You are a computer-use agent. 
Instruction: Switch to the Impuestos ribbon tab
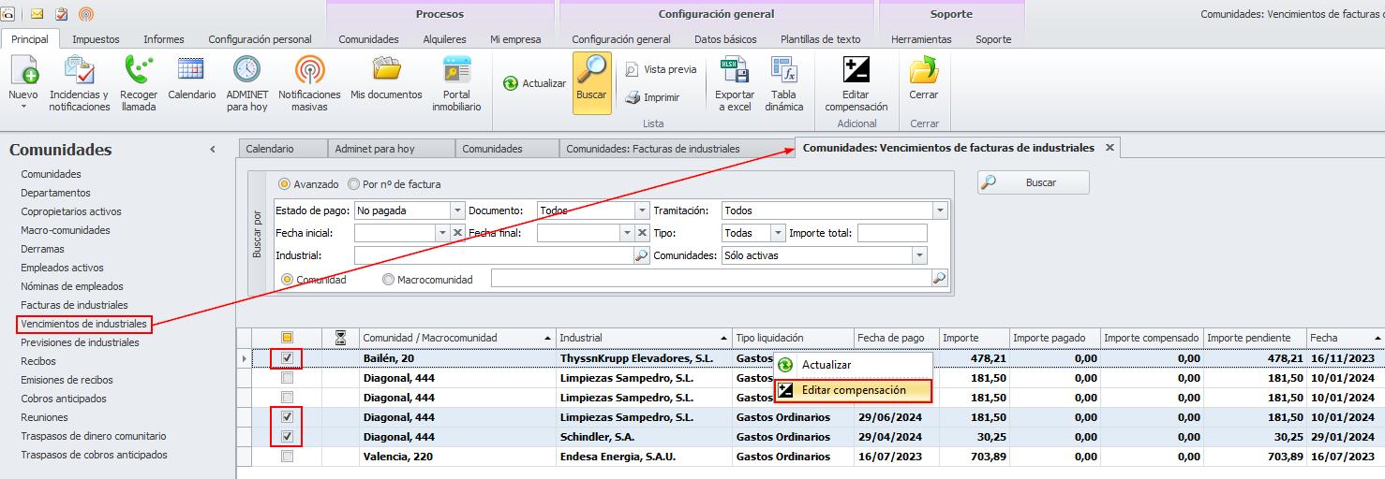pos(96,39)
